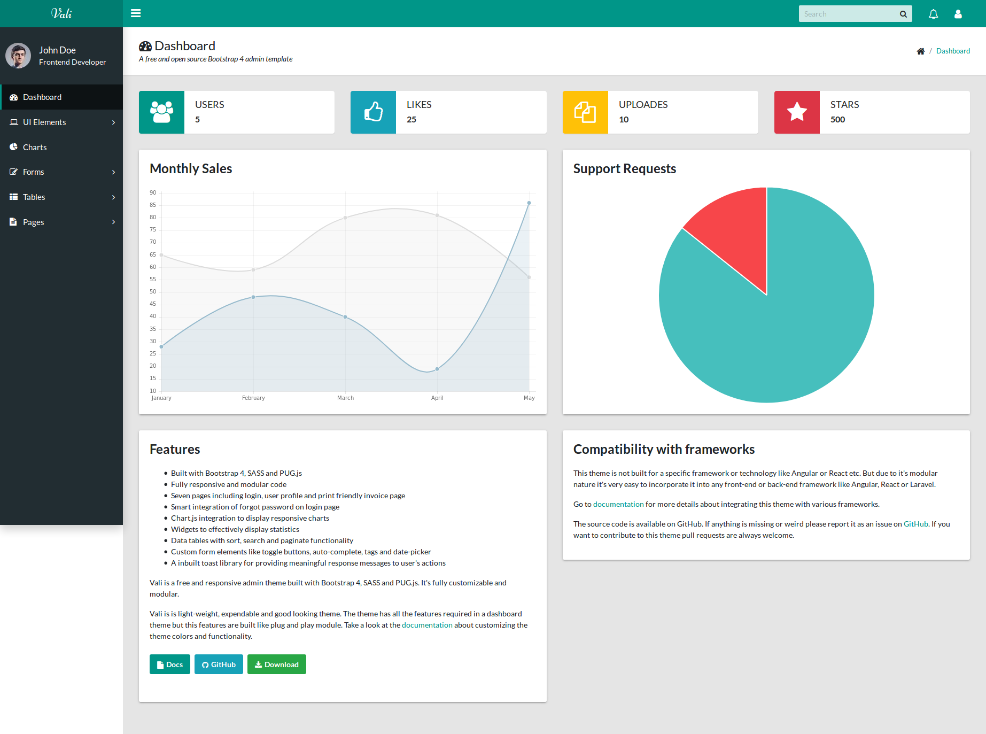Open the user account icon in top bar
This screenshot has height=734, width=986.
[958, 13]
